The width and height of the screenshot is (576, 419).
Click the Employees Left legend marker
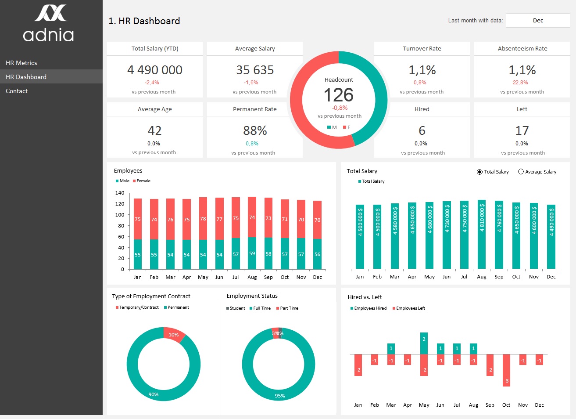tap(394, 308)
